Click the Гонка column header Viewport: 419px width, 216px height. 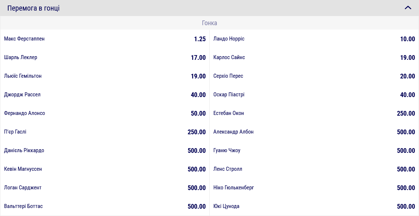pyautogui.click(x=209, y=23)
